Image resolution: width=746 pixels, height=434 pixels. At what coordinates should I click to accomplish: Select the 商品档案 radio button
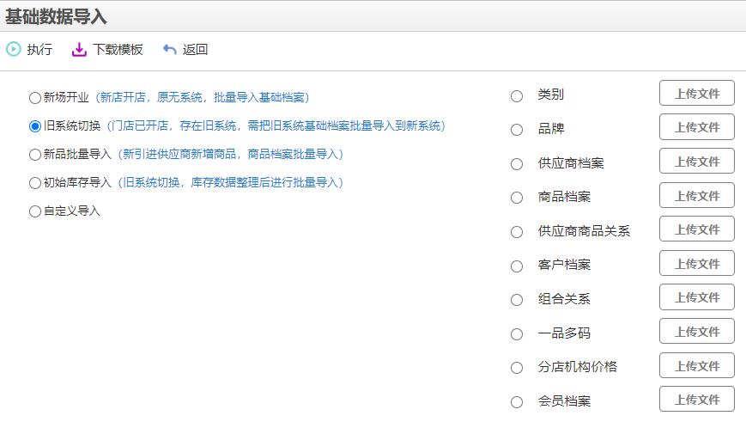[x=517, y=198]
